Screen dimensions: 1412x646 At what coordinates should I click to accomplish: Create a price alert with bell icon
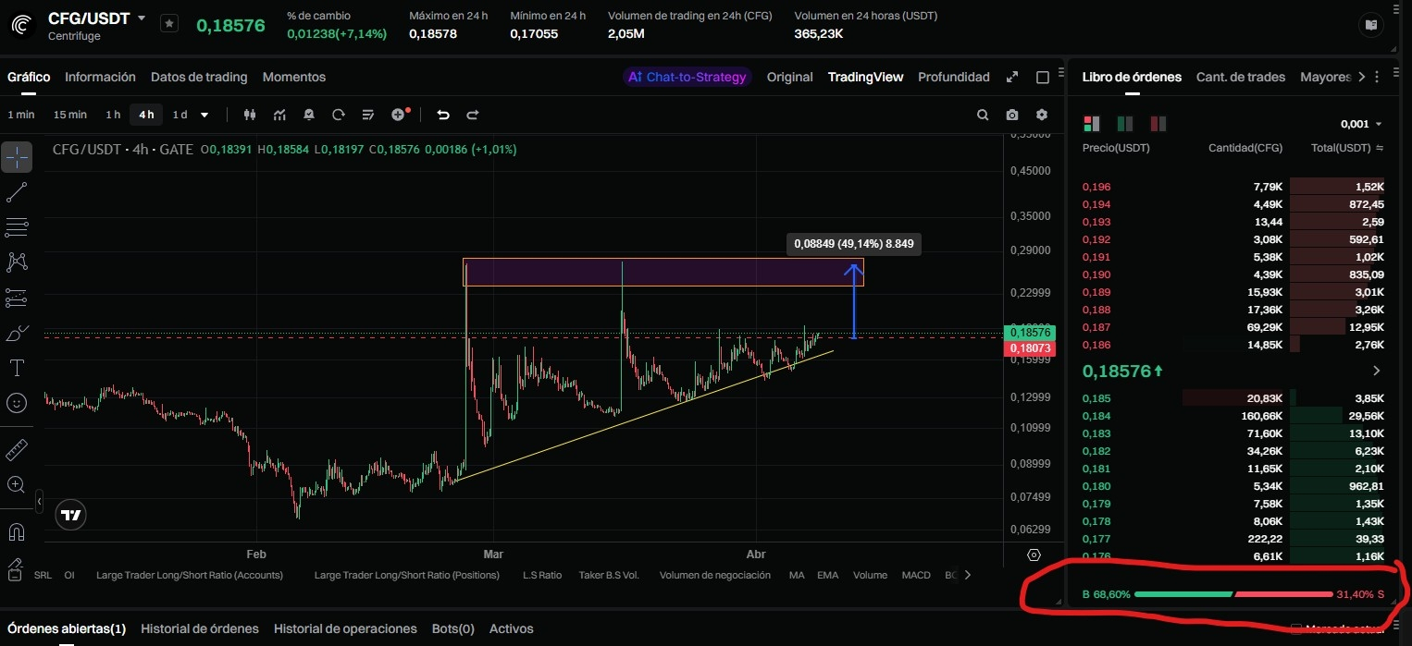tap(309, 115)
